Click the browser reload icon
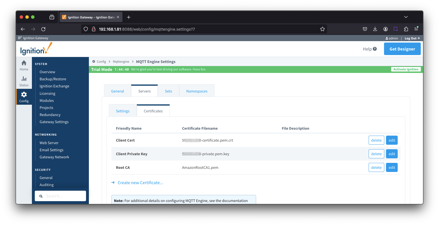439x225 pixels. point(43,29)
